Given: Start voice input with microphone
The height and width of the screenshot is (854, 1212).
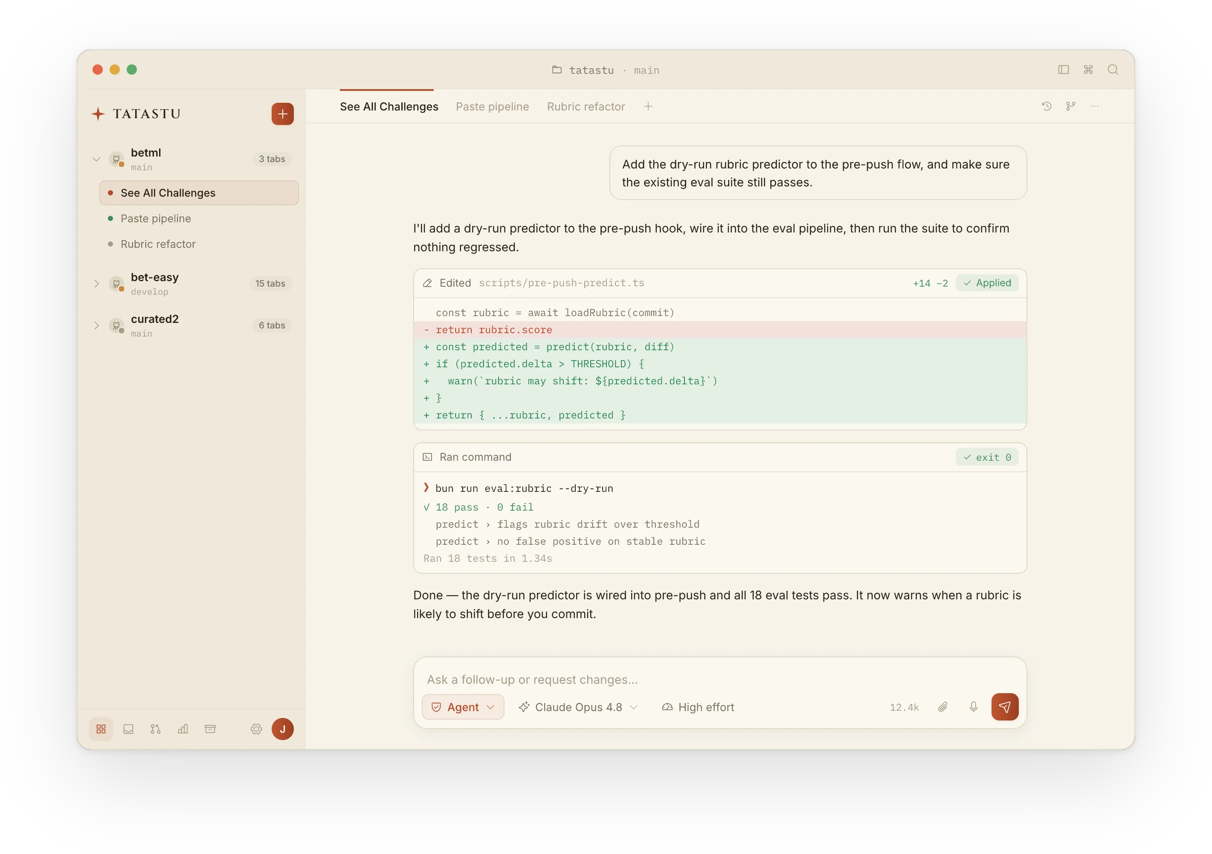Looking at the screenshot, I should [974, 707].
